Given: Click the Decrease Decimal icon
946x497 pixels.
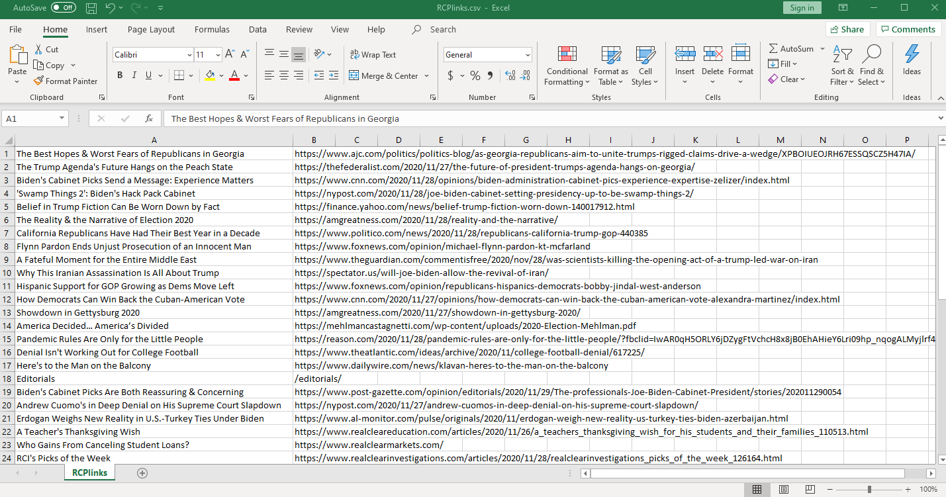Looking at the screenshot, I should 526,75.
